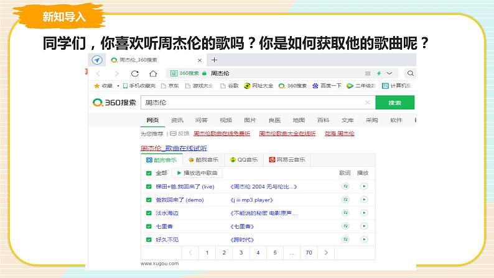Open 周杰伦歌曲在线免费听 suggestion link
This screenshot has height=278, width=494.
point(221,134)
